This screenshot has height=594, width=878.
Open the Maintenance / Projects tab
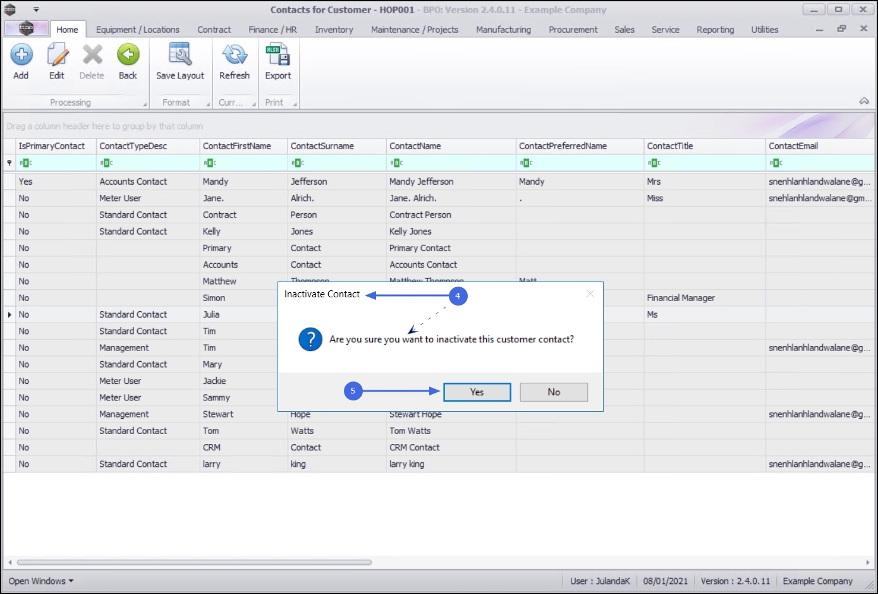(415, 30)
